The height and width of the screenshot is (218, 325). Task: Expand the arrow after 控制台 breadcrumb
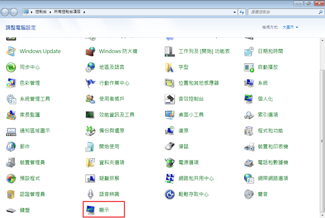coord(50,12)
